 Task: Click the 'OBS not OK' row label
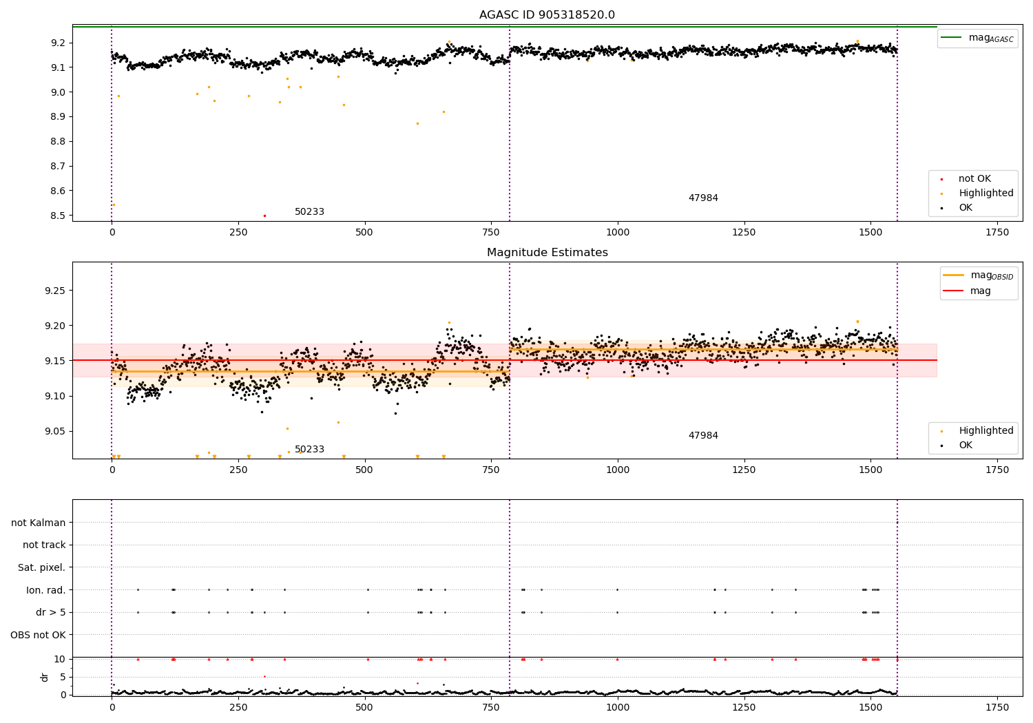pyautogui.click(x=39, y=635)
